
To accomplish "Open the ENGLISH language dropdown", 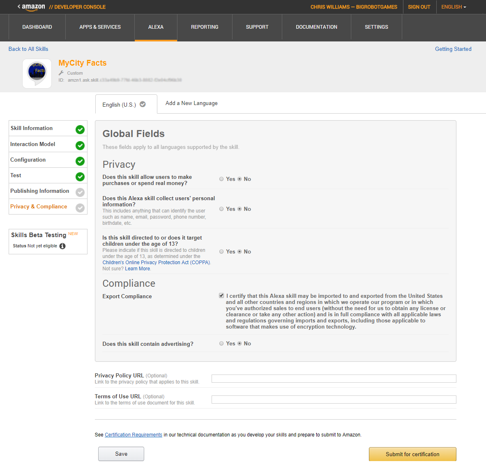I will click(454, 7).
